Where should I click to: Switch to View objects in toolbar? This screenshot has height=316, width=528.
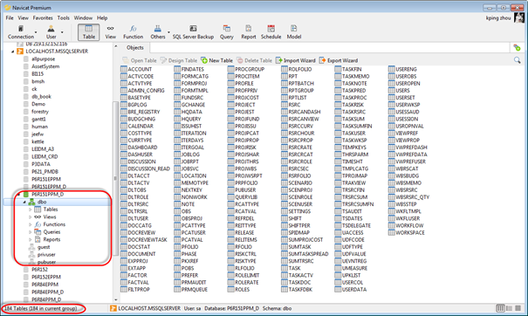pyautogui.click(x=111, y=32)
